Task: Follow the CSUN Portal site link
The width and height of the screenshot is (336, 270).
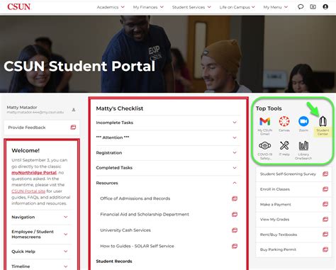Action: pyautogui.click(x=28, y=191)
